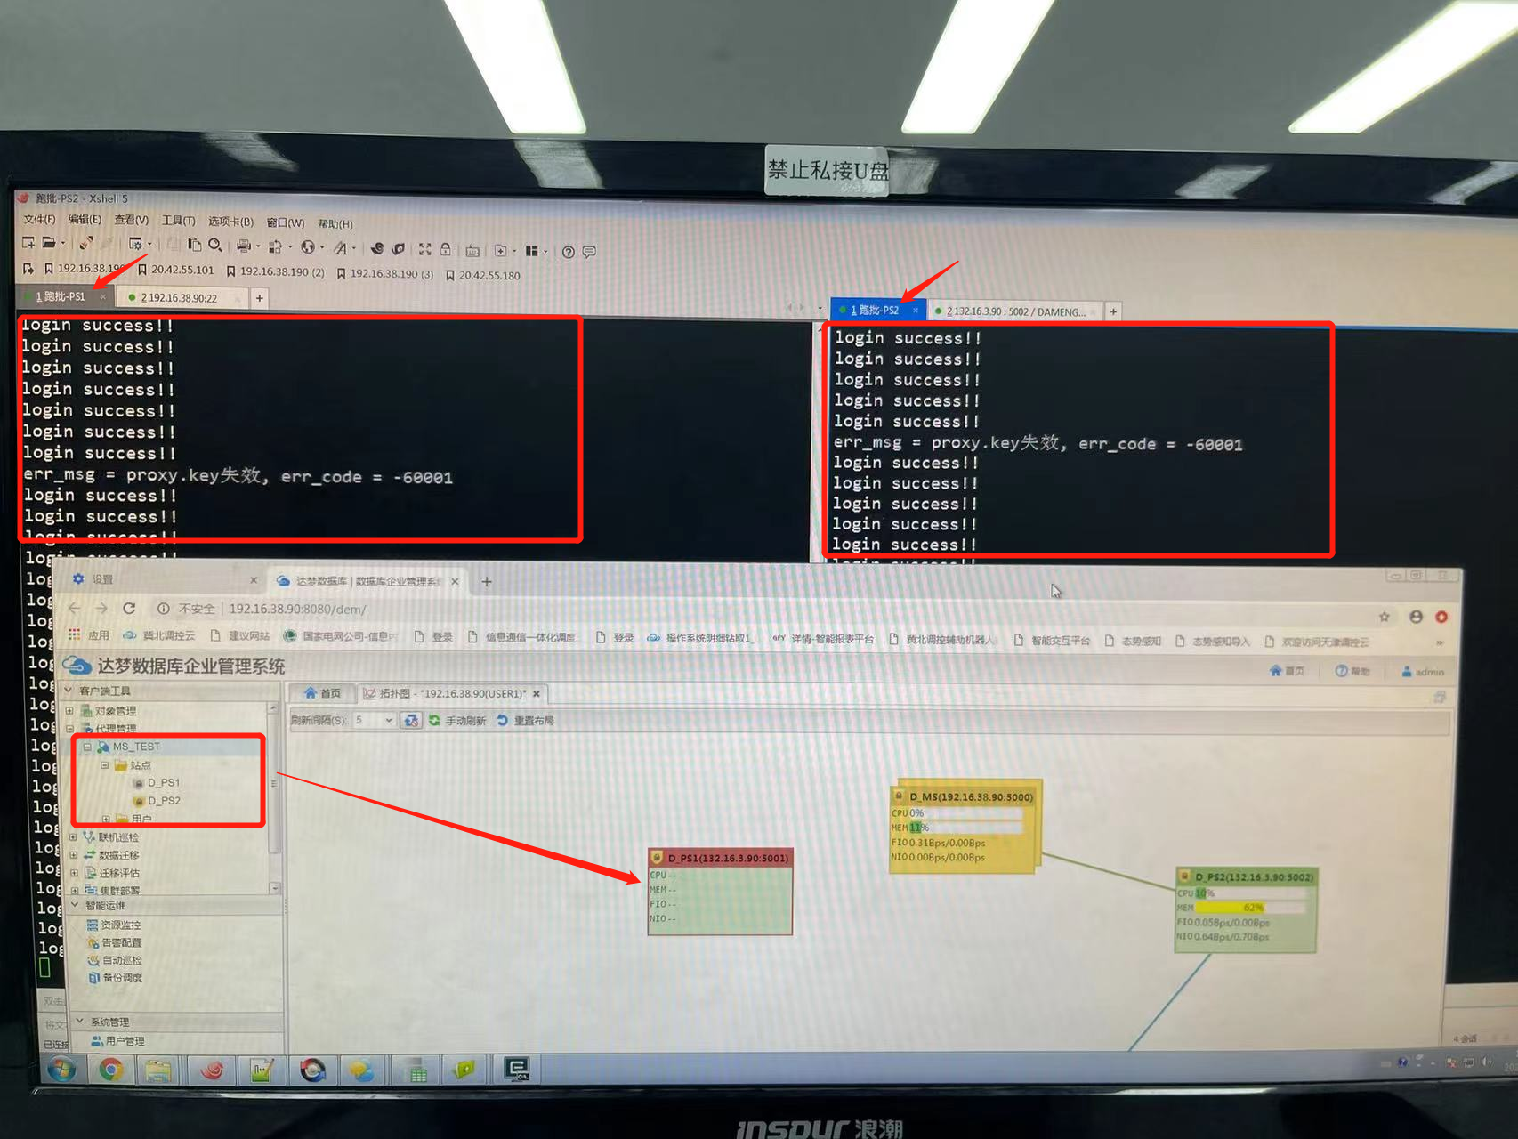The image size is (1518, 1139).
Task: Open 自动巡检 under 智能运维
Action: click(x=115, y=960)
